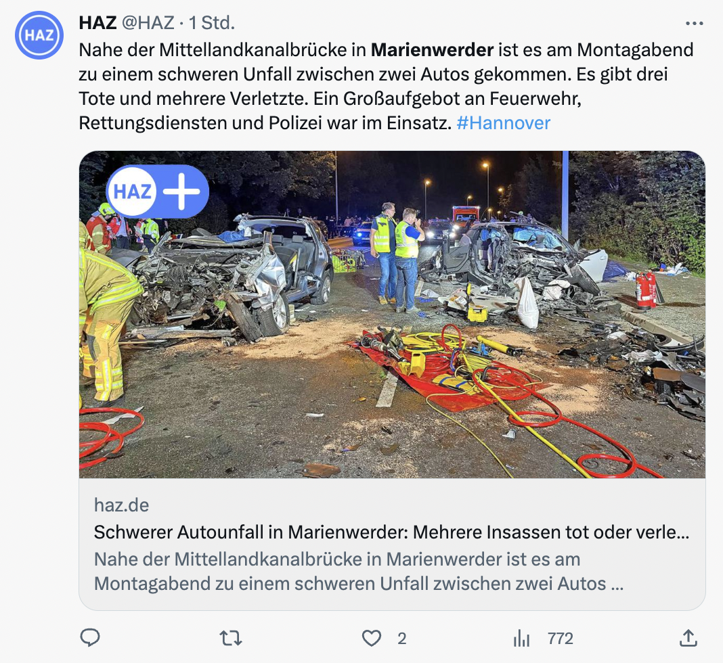Click the like count 2
This screenshot has height=663, width=723.
(x=401, y=639)
